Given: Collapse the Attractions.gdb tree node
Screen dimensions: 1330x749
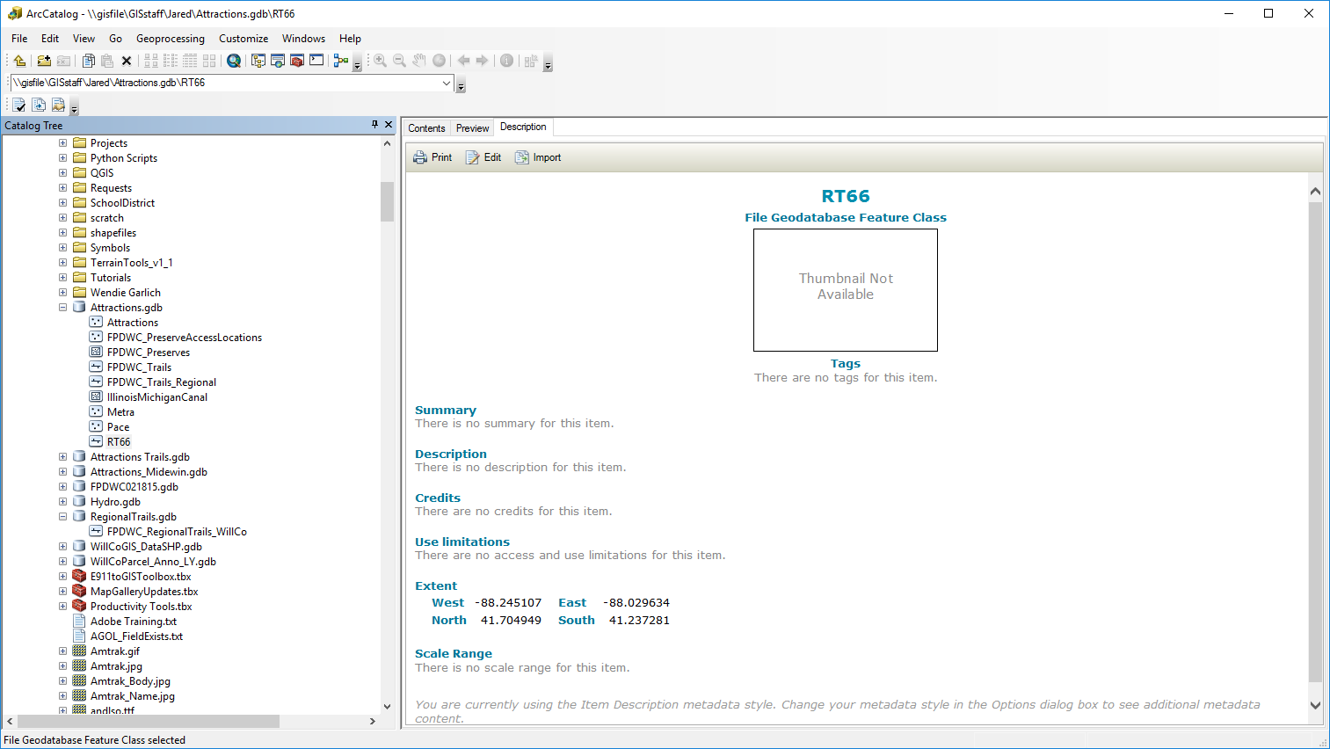Looking at the screenshot, I should (62, 308).
